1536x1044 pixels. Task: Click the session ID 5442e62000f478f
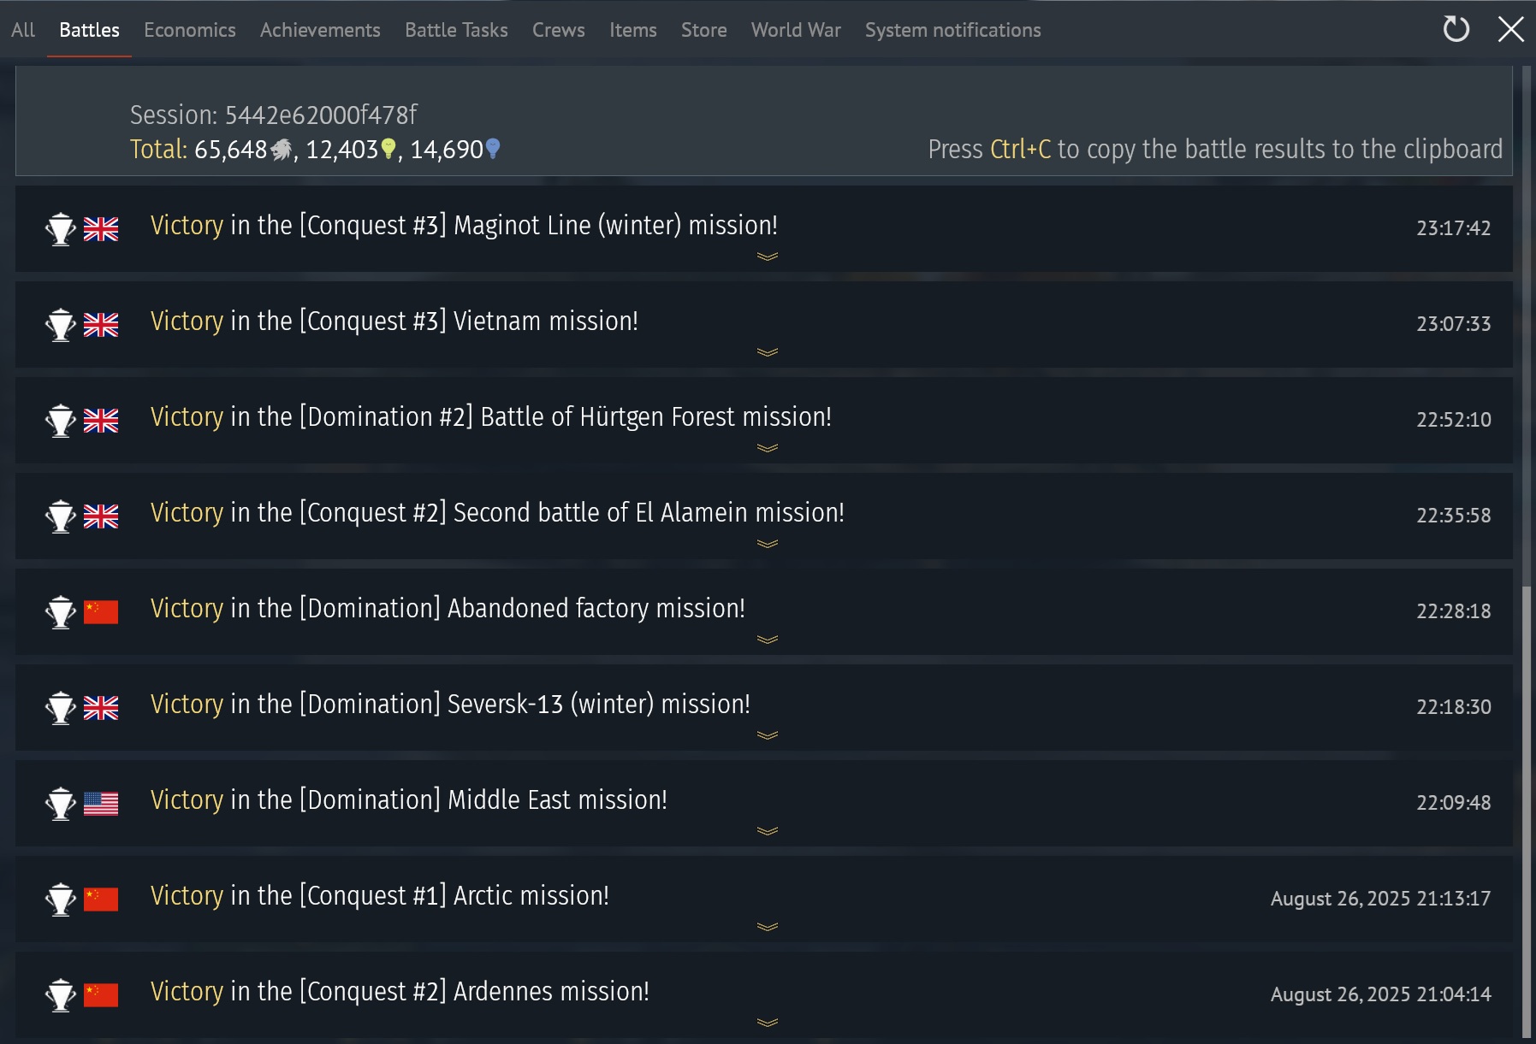tap(321, 115)
